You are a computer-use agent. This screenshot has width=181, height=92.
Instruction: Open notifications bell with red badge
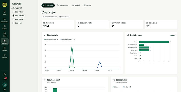pyautogui.click(x=5, y=79)
